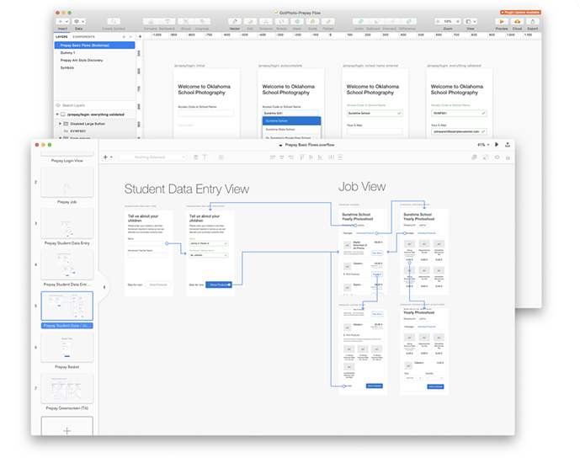This screenshot has height=458, width=580.
Task: Select the Prepay Art Style Discovery page
Action: (x=82, y=61)
